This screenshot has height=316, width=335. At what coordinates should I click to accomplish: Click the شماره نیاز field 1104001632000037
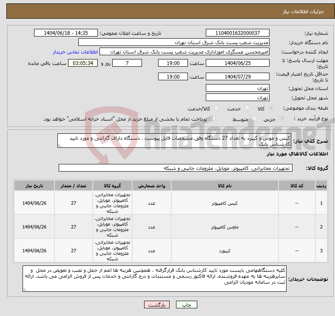coord(238,33)
